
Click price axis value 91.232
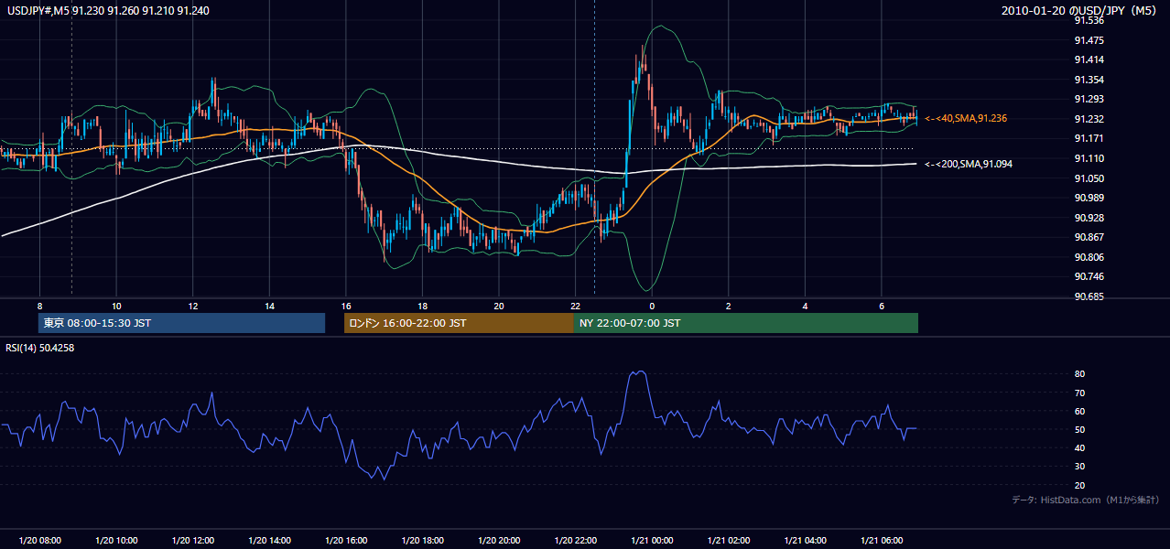click(x=1089, y=119)
